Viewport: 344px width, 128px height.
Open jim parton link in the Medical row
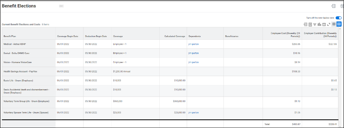(x=194, y=44)
